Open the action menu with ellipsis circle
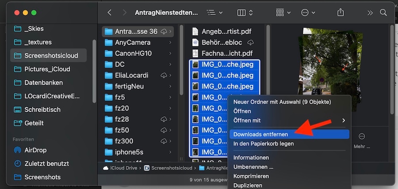The image size is (398, 189). point(308,13)
